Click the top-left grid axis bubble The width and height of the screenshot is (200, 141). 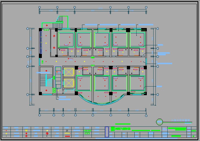(x=40, y=8)
